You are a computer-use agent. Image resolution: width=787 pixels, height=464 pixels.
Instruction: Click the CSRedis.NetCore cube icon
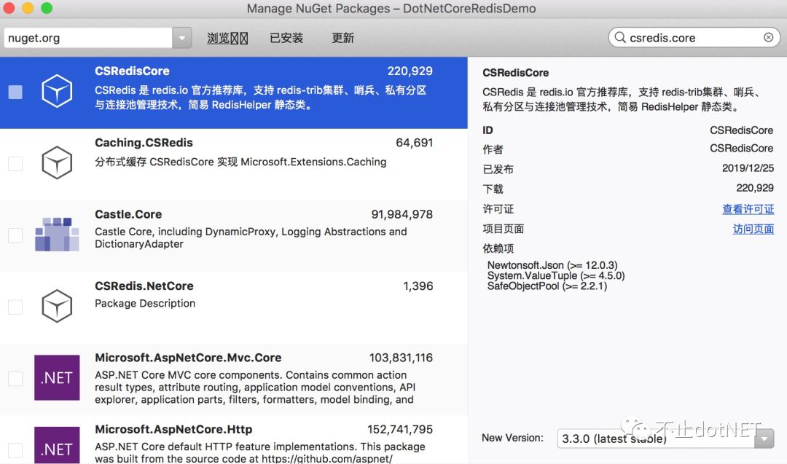coord(57,307)
